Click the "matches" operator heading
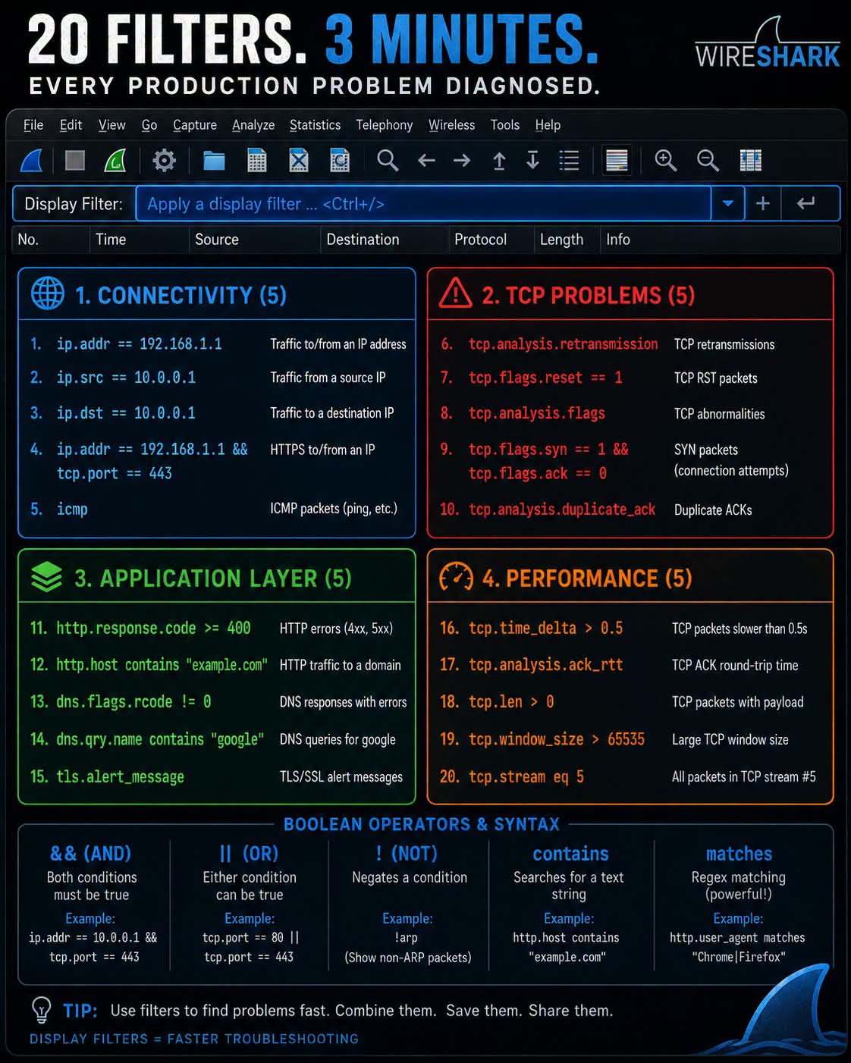 point(739,854)
